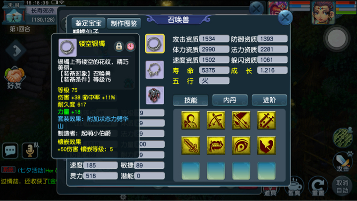This screenshot has width=357, height=201.
Task: Tap the single sword skill icon
Action: coord(190,146)
